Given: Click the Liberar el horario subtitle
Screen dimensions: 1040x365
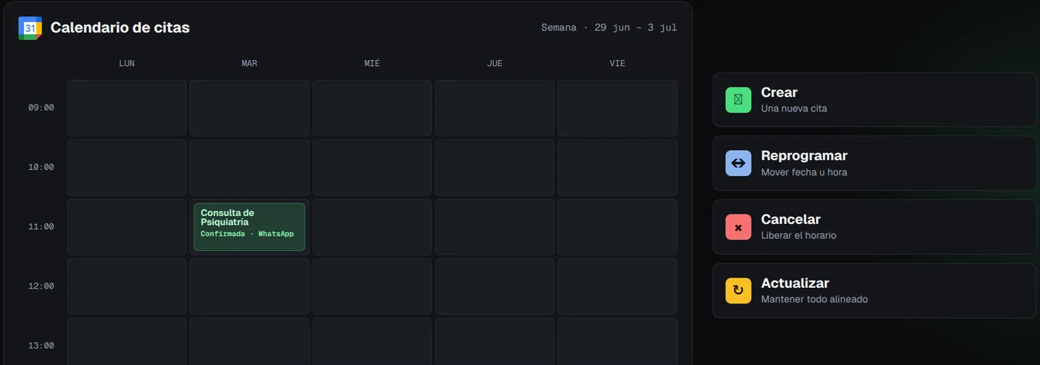Looking at the screenshot, I should coord(799,236).
